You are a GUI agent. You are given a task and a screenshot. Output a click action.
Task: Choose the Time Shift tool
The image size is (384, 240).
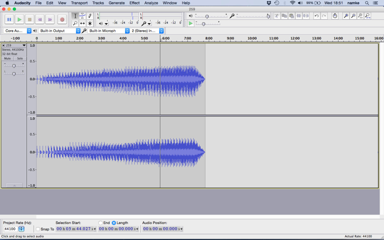(83, 23)
